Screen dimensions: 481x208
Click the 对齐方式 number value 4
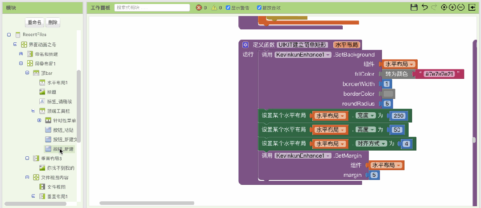click(x=406, y=144)
